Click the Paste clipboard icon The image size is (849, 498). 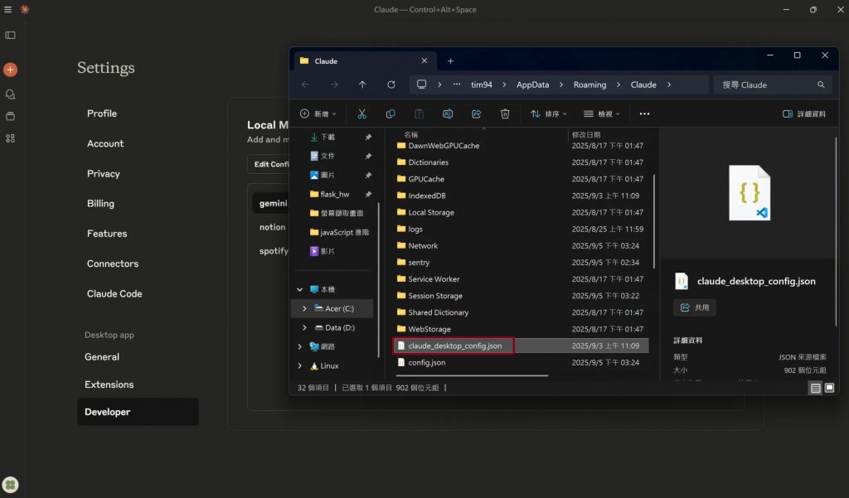coord(419,114)
